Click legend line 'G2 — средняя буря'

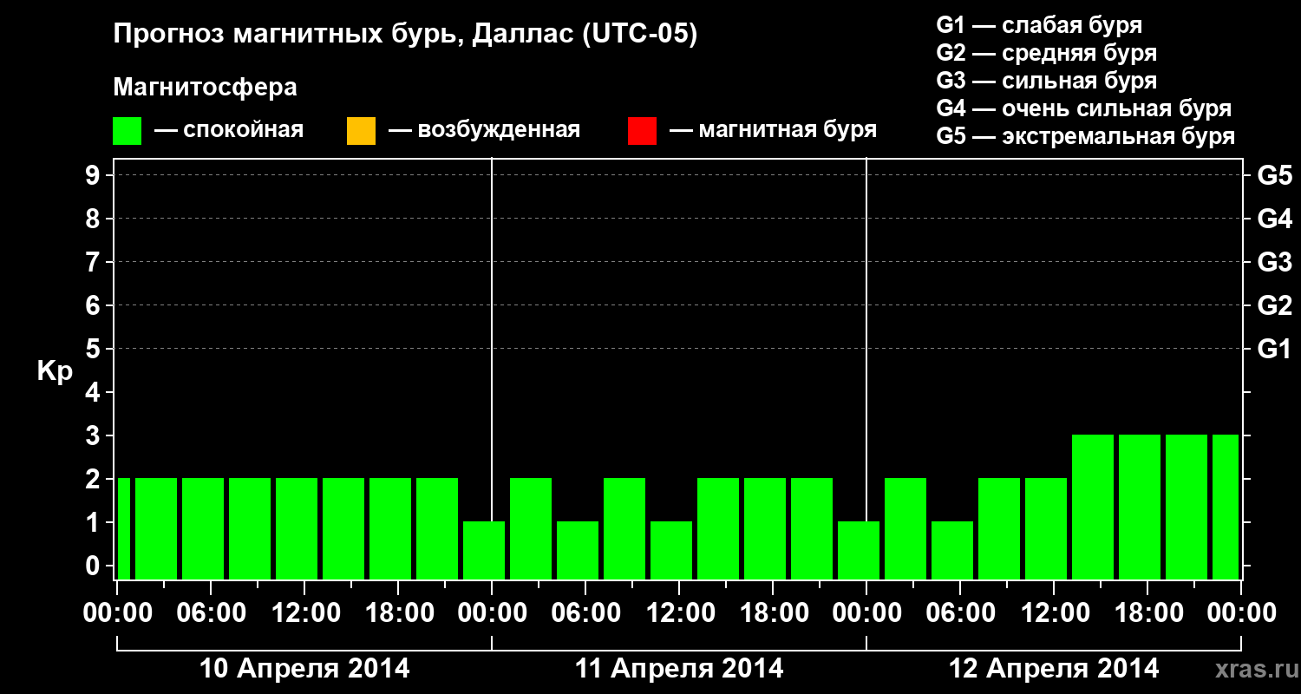(x=1047, y=53)
